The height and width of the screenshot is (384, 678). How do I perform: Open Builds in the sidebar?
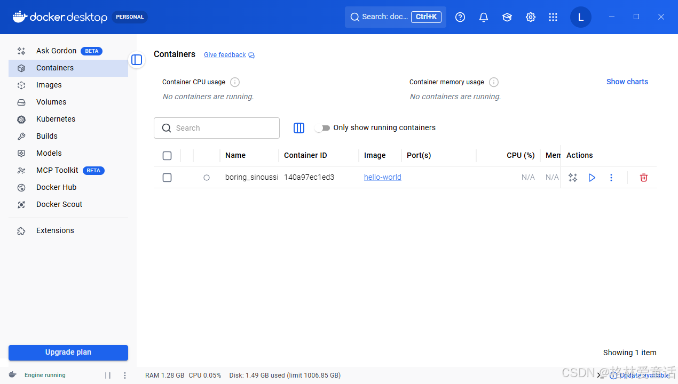tap(68, 137)
